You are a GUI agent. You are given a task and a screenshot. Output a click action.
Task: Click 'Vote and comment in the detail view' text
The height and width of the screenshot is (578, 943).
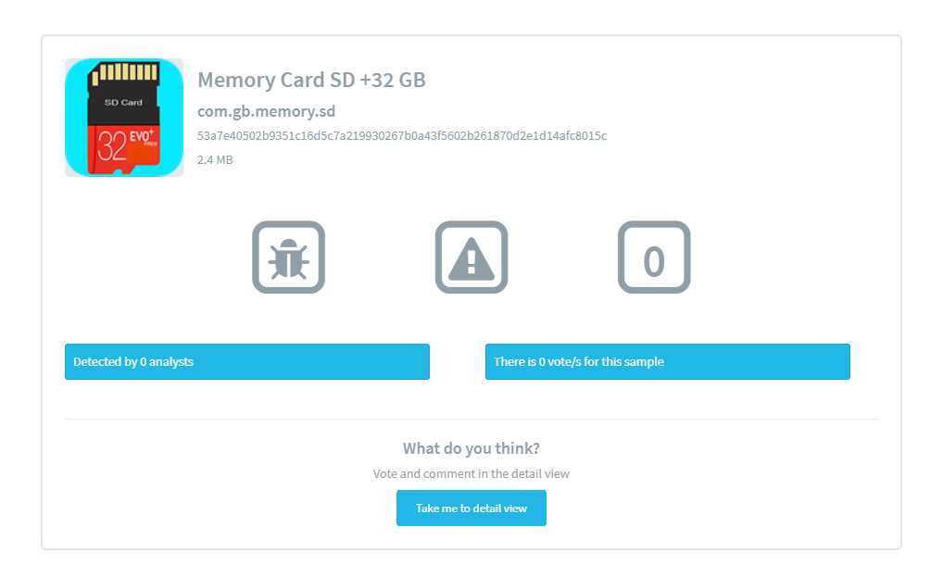[x=471, y=473]
